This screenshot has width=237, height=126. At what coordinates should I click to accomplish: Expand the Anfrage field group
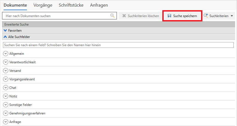tap(5, 122)
